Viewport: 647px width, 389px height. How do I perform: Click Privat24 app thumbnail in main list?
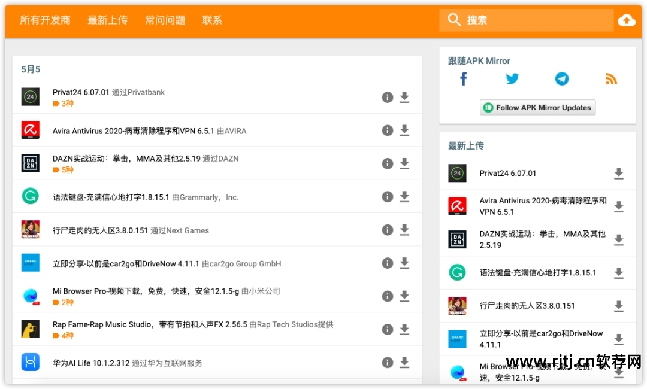click(30, 97)
